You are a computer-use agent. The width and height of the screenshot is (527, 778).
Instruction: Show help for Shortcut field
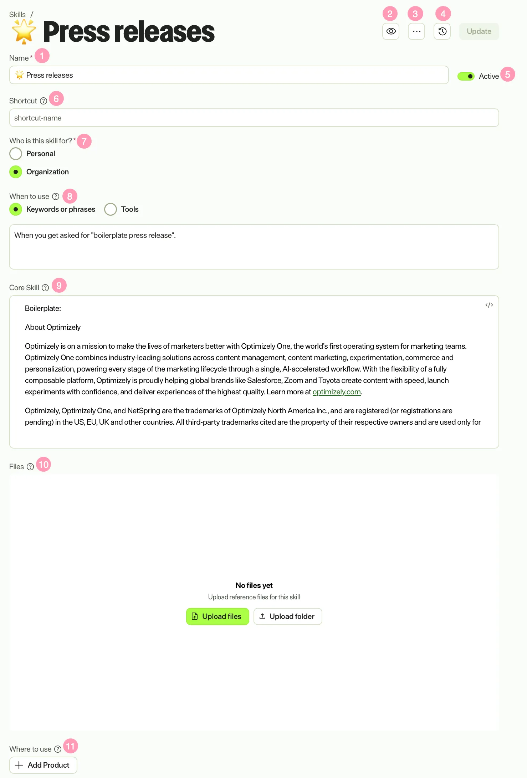click(x=44, y=101)
